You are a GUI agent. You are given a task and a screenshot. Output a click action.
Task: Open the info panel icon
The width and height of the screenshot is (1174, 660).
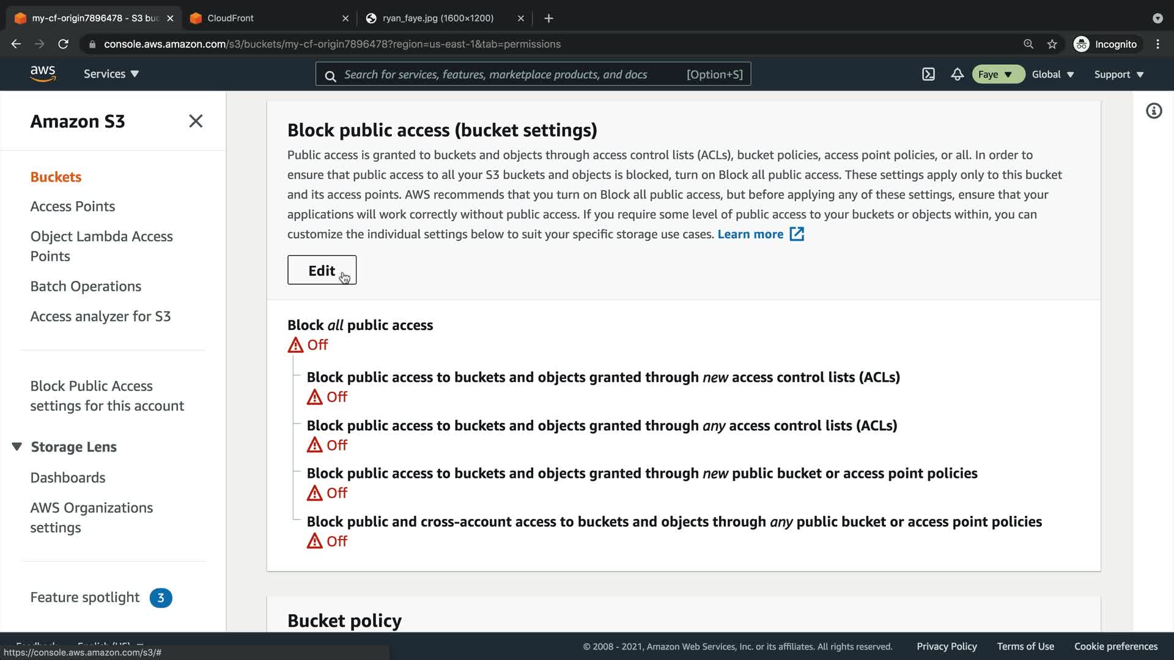(1154, 111)
